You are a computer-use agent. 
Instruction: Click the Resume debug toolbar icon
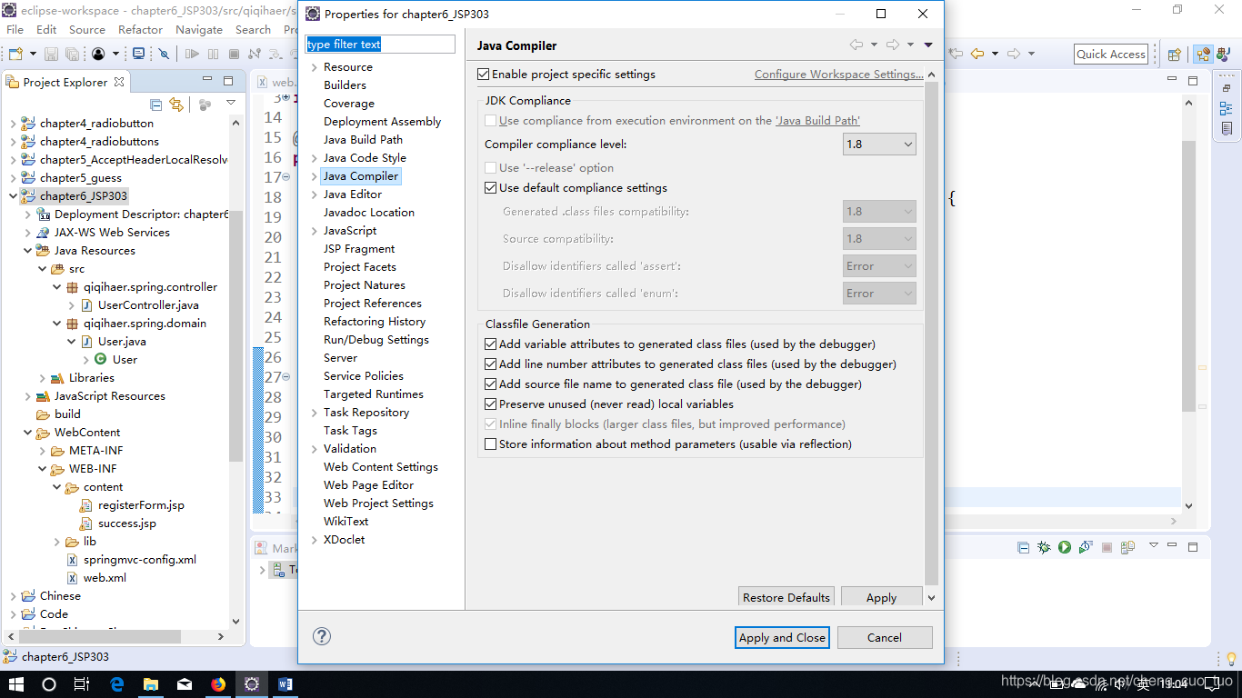click(192, 54)
